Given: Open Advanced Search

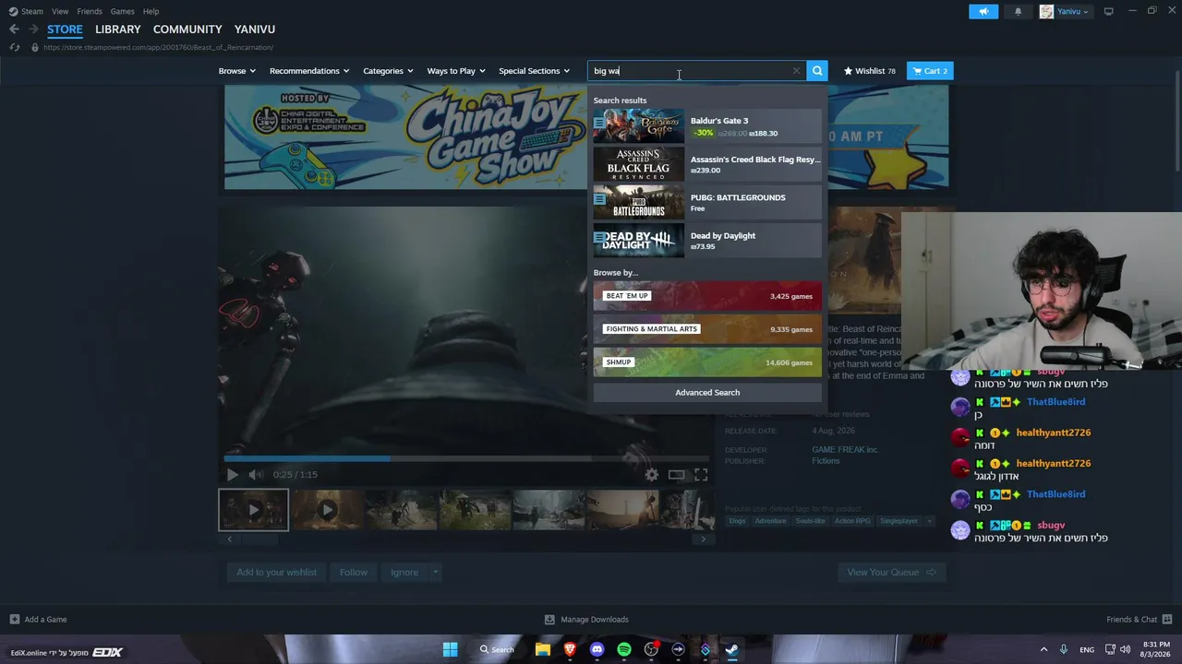Looking at the screenshot, I should 707,393.
